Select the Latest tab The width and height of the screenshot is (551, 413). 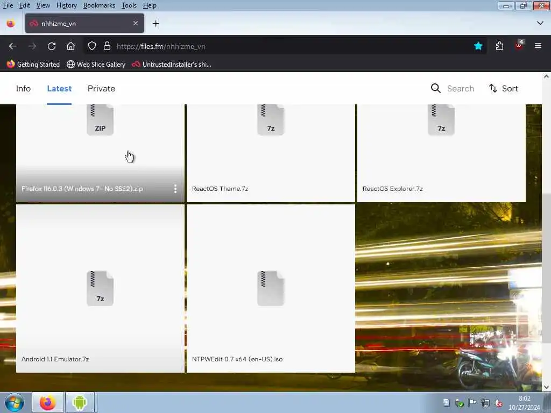click(59, 89)
